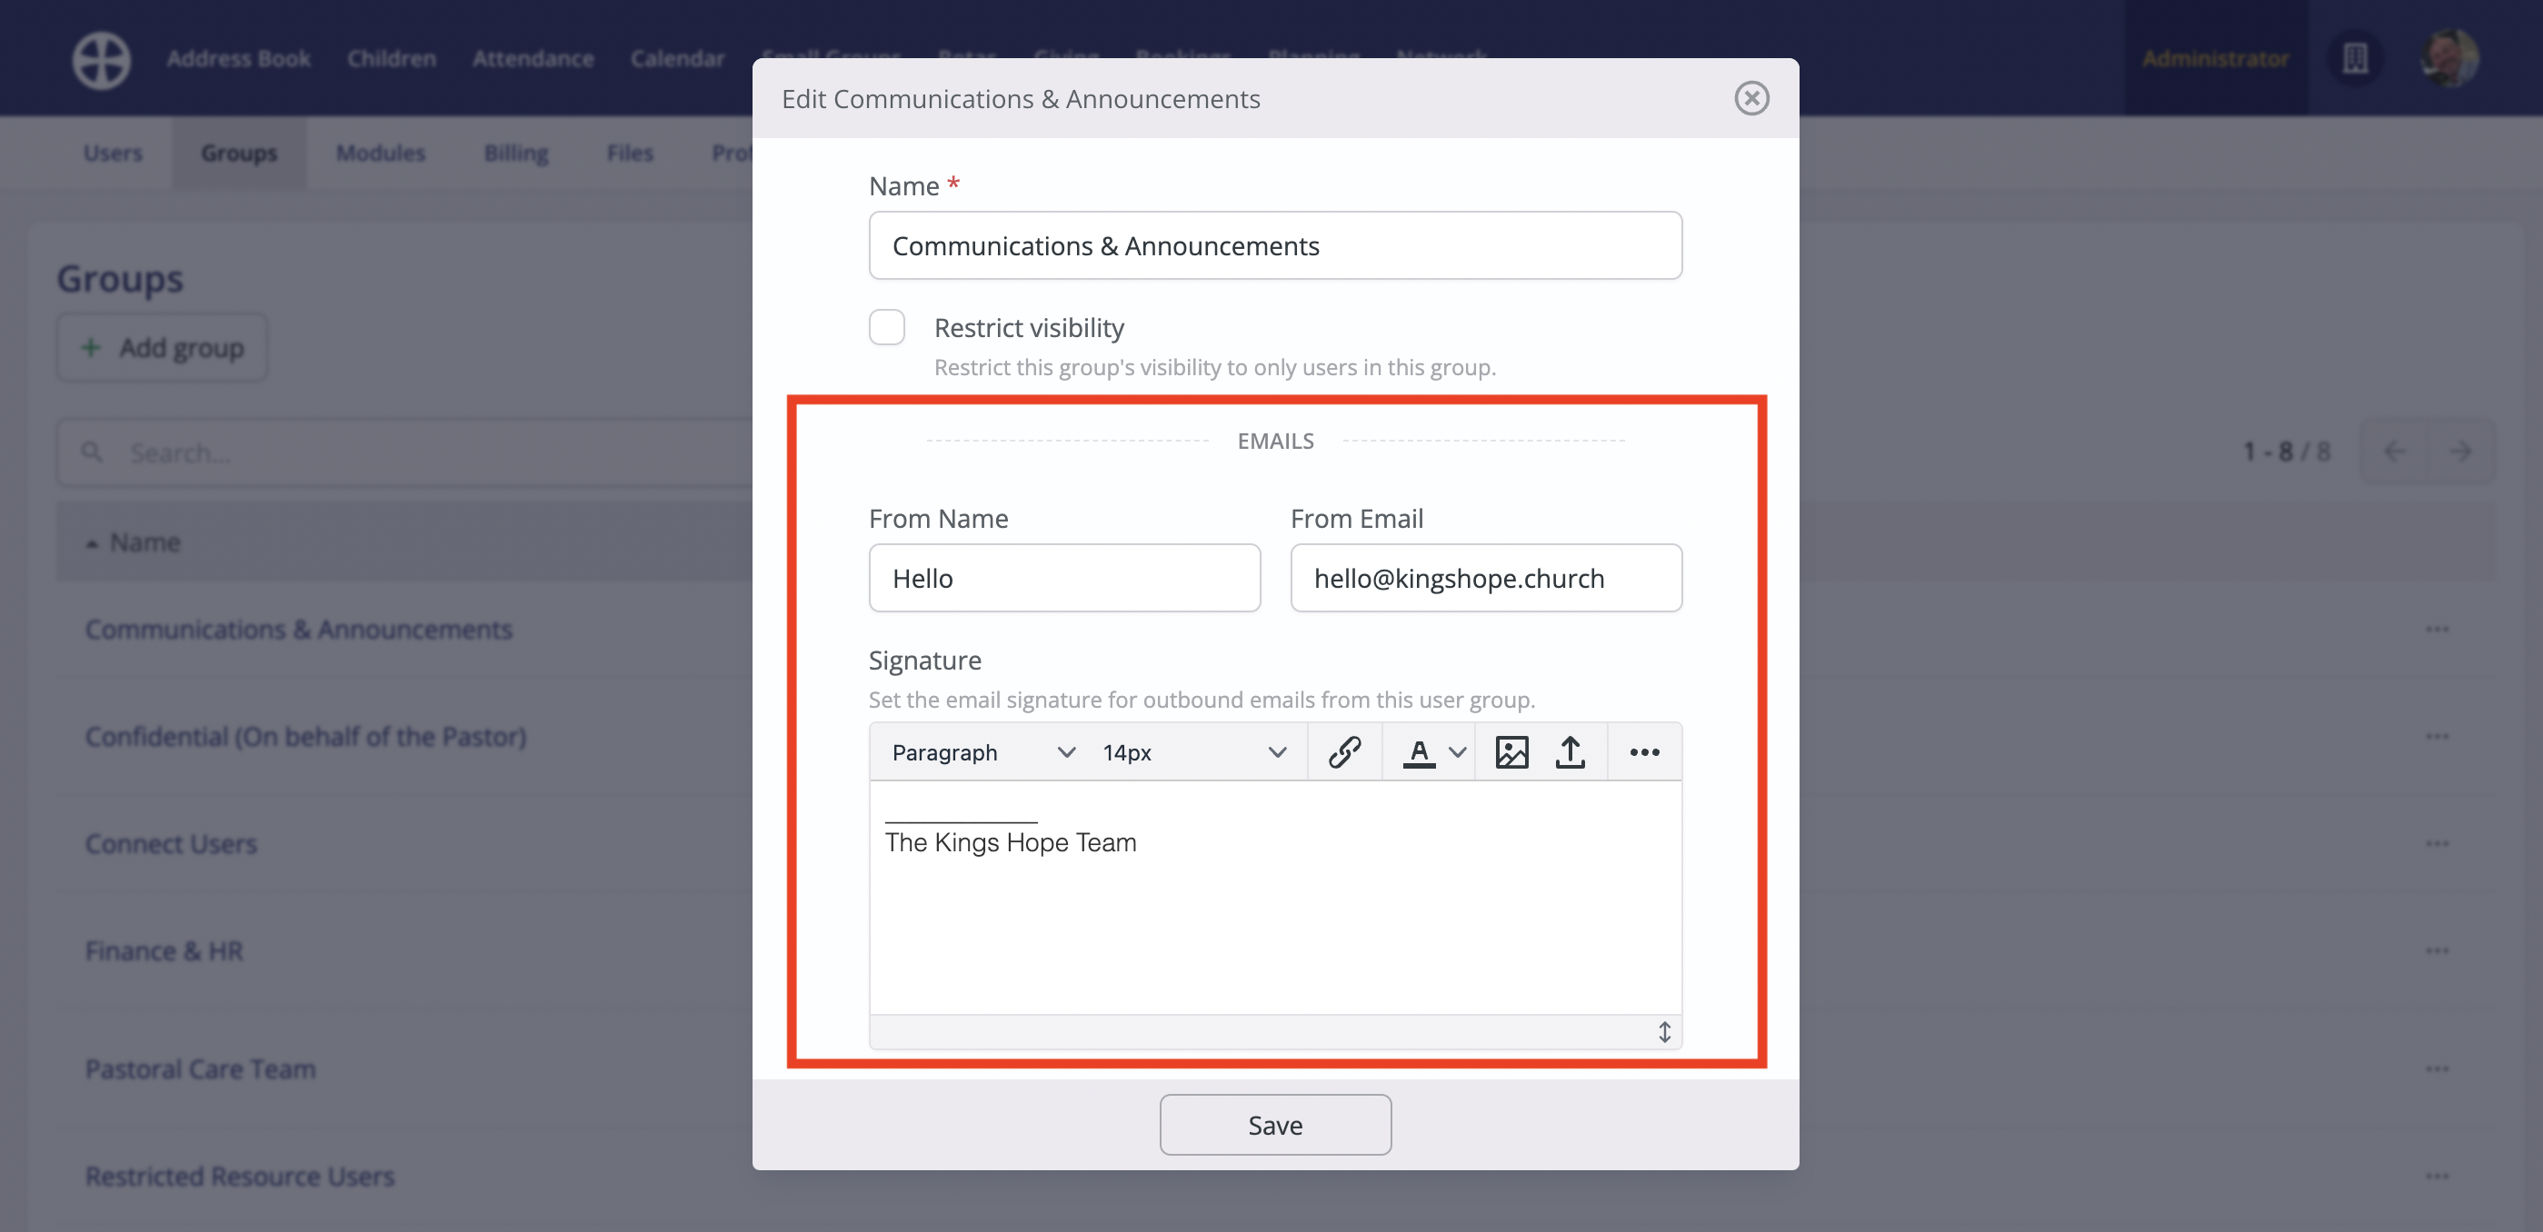
Task: Open the text color dropdown chevron
Action: click(x=1457, y=752)
